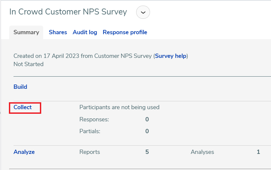Click the Responses count of 0
The width and height of the screenshot is (271, 170).
click(x=147, y=119)
